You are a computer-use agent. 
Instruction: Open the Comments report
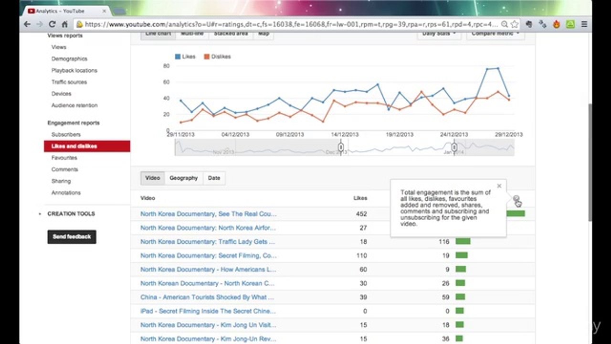[x=64, y=170]
